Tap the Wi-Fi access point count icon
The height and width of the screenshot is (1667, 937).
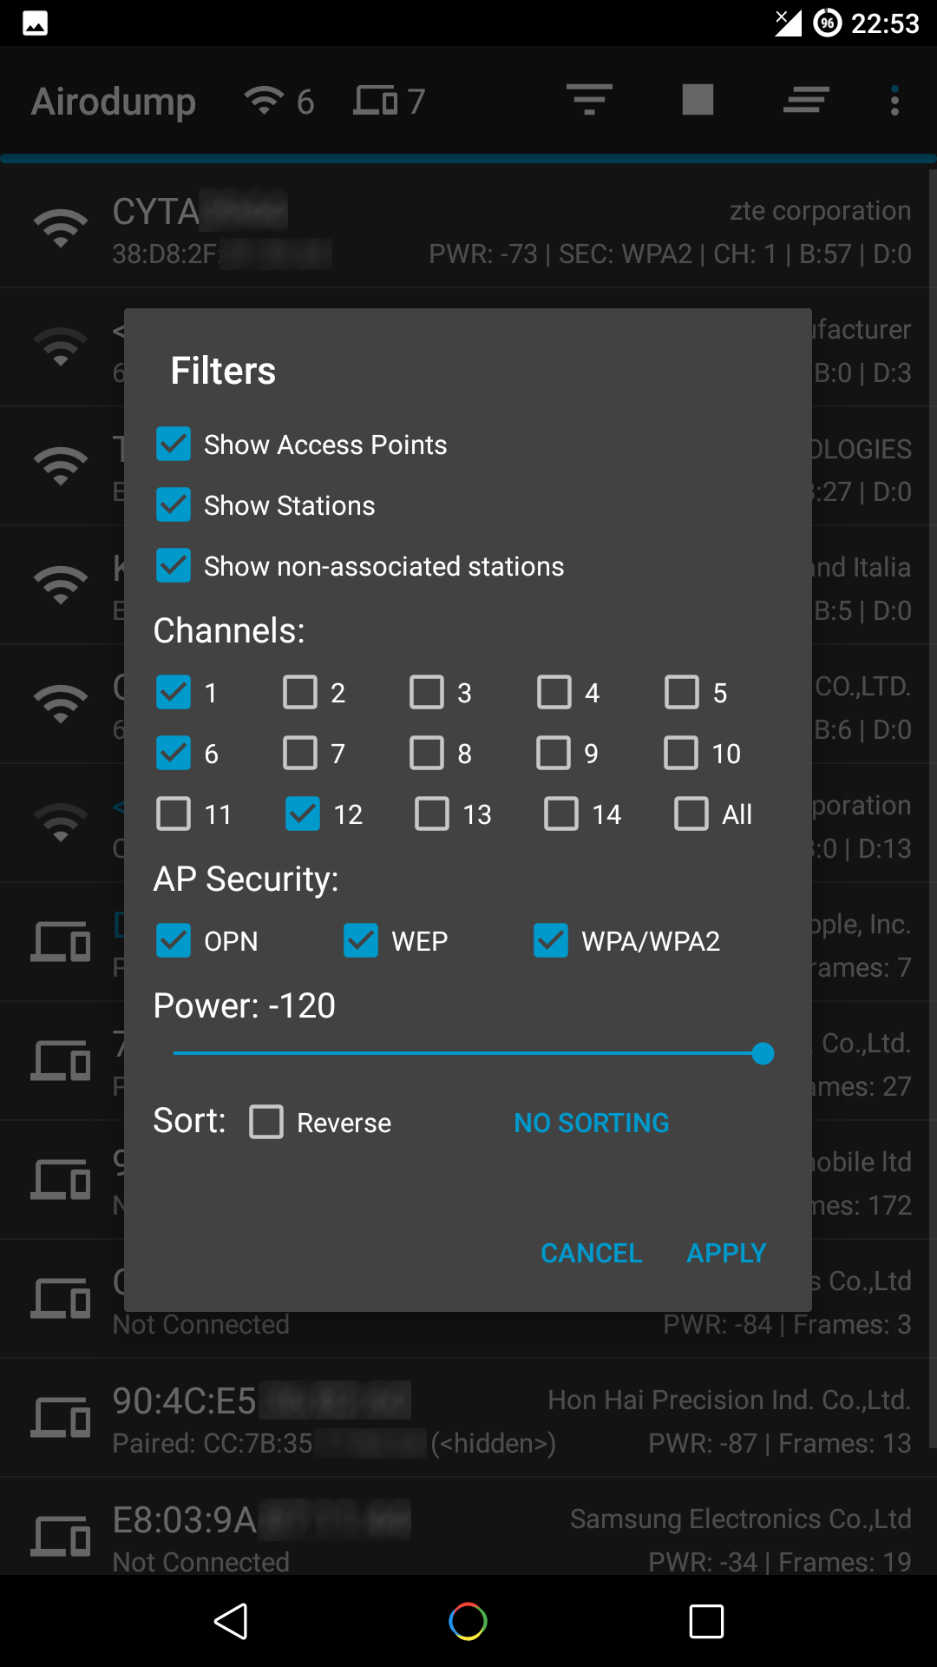(265, 101)
